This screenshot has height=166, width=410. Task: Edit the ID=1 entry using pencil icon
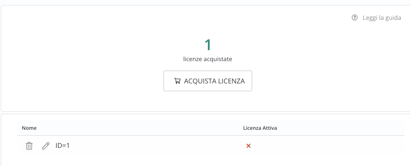(46, 146)
